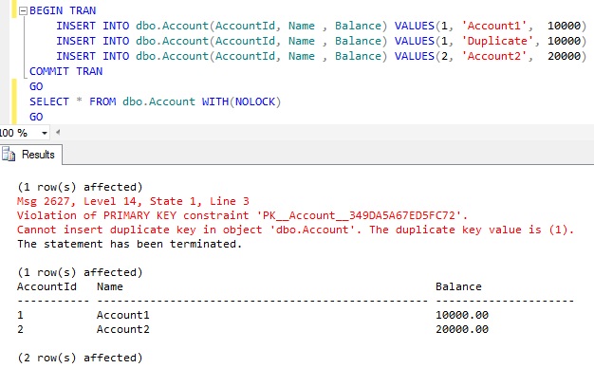This screenshot has width=594, height=368.
Task: Click dbo.Account in the SELECT statement
Action: tap(158, 101)
